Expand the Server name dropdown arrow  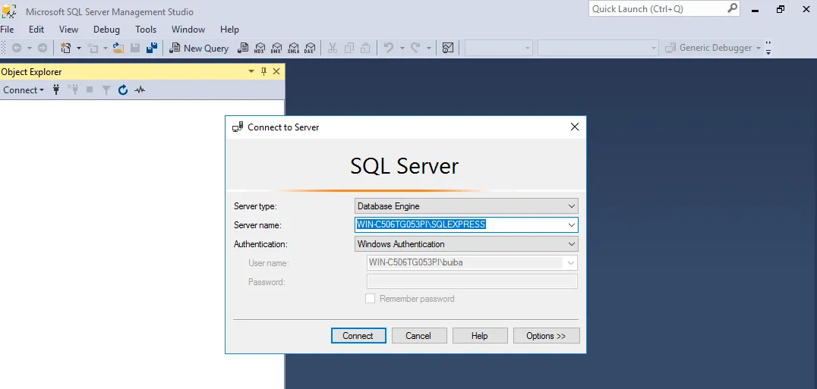[x=572, y=225]
